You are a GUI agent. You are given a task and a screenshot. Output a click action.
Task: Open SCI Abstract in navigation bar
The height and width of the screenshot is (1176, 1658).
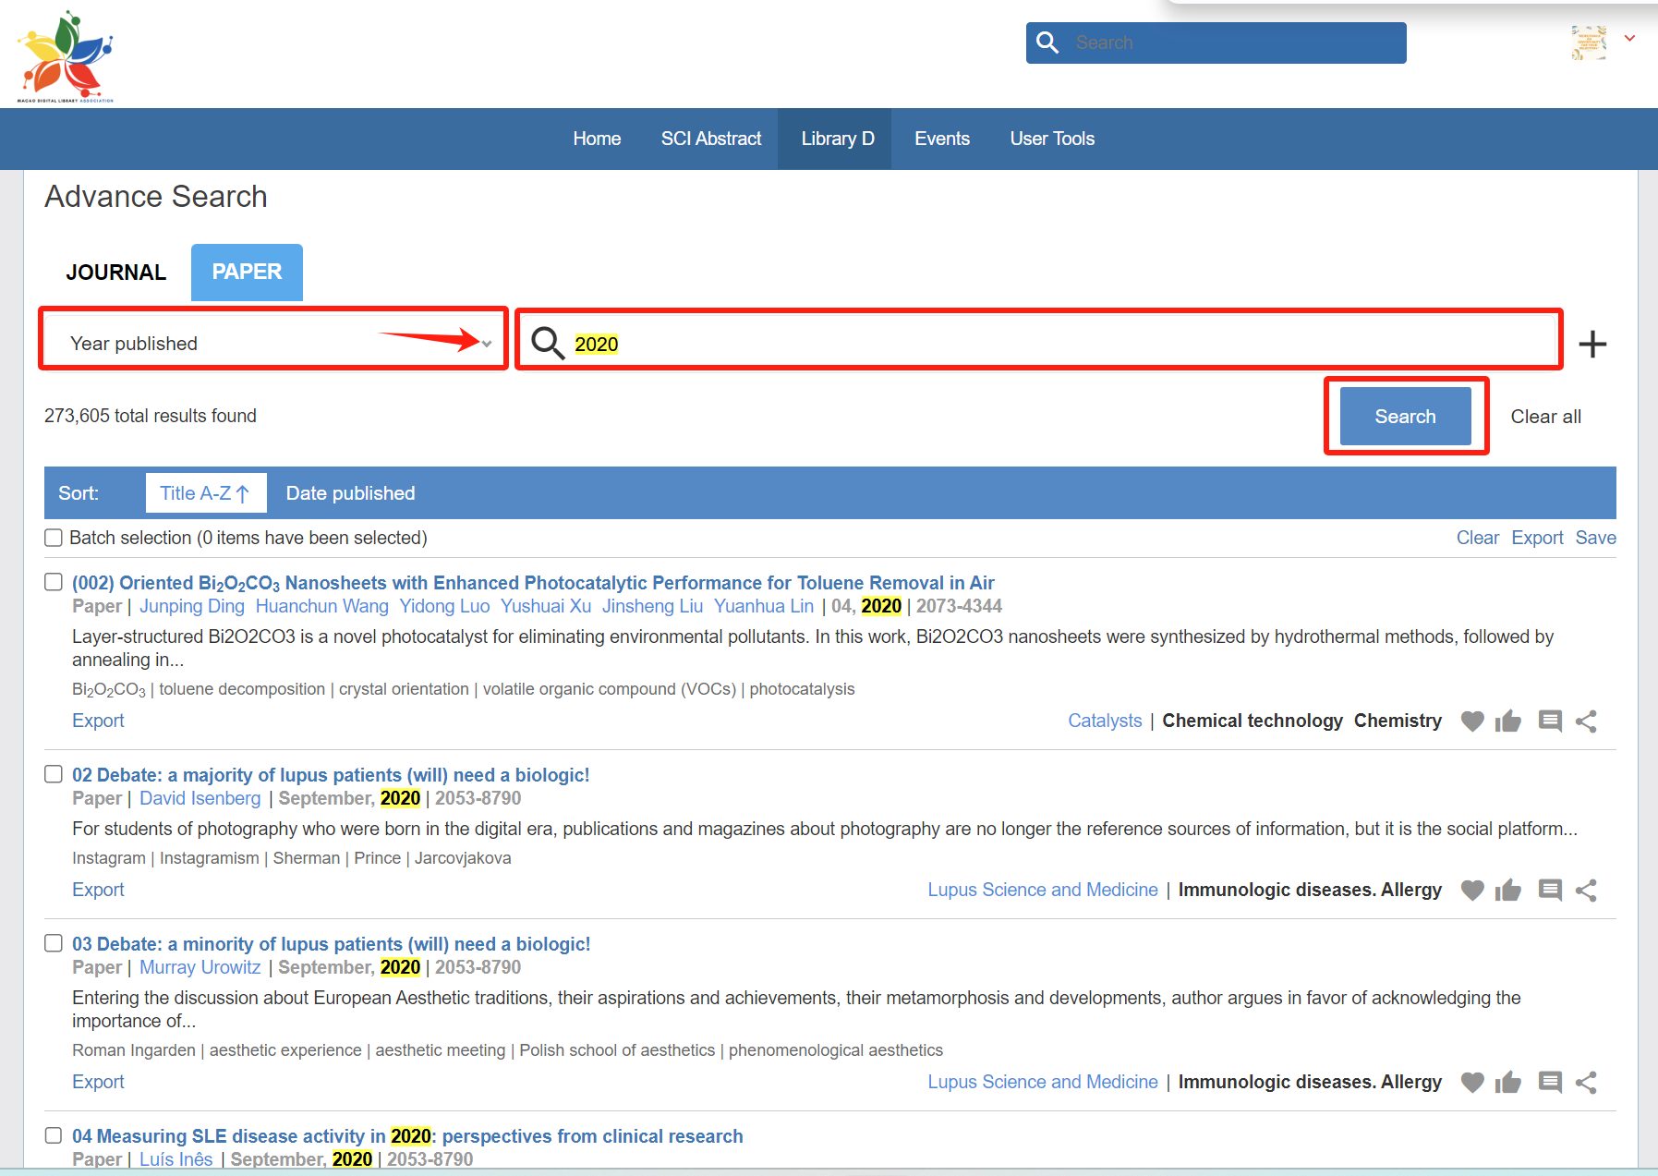(710, 139)
